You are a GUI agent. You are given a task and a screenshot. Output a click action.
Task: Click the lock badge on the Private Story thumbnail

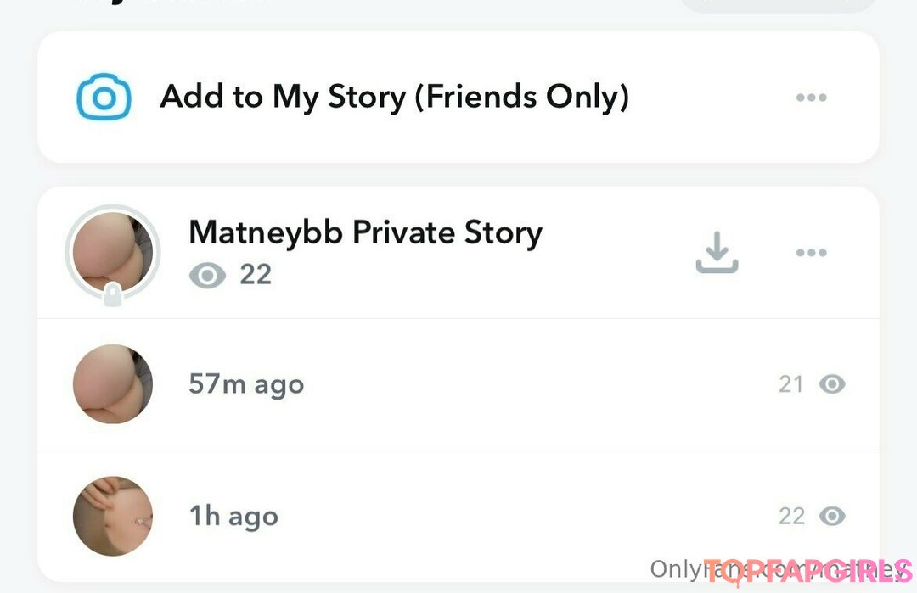112,296
